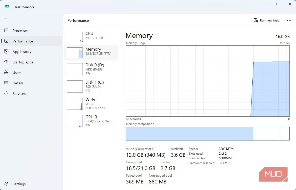Viewport: 296px width, 190px height.
Task: Select the CPU mini graph thumbnail
Action: 75,37
